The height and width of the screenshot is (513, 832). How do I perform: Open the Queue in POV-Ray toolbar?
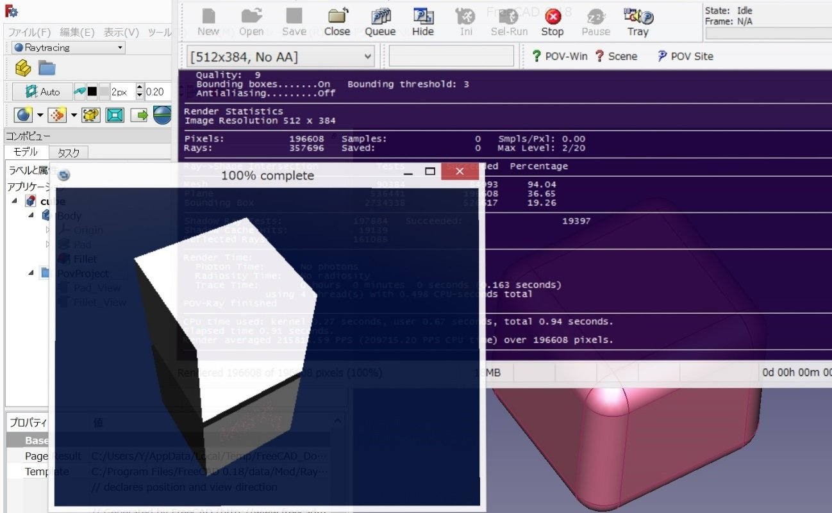[380, 21]
